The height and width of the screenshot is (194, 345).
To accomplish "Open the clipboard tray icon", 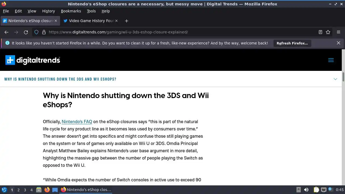I will pos(316,190).
